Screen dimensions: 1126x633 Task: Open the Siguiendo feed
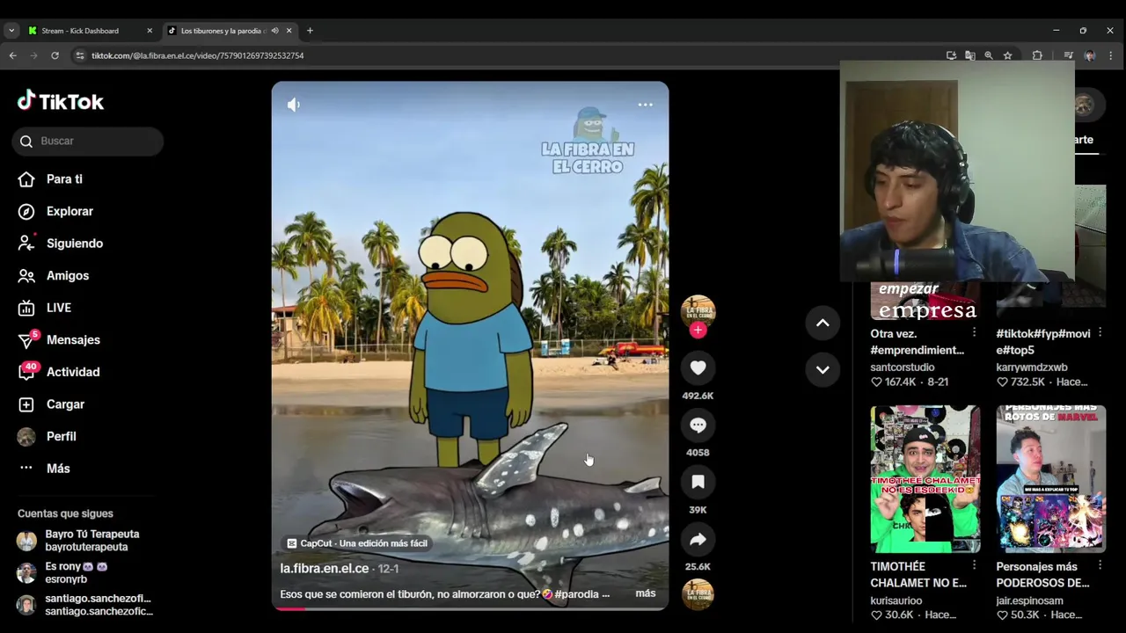(60, 244)
